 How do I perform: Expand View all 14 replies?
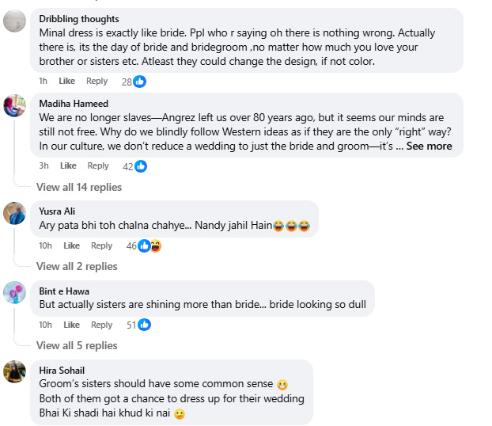79,187
